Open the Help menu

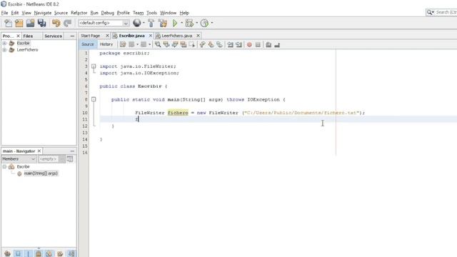184,13
